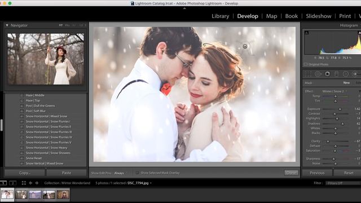The height and width of the screenshot is (203, 361).
Task: Click preset icon beside Post | Soft Blur
Action: point(22,111)
